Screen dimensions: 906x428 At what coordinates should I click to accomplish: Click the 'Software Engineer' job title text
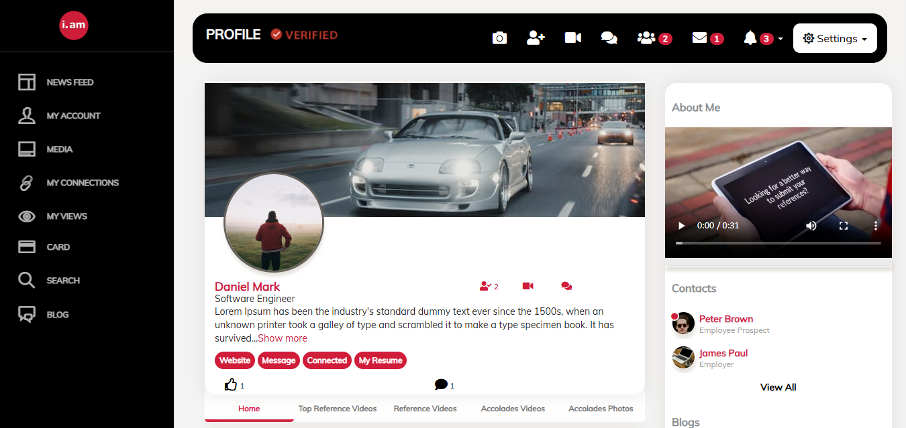[255, 299]
